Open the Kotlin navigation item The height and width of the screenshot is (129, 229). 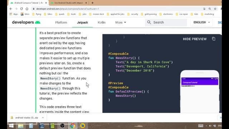pyautogui.click(x=102, y=22)
